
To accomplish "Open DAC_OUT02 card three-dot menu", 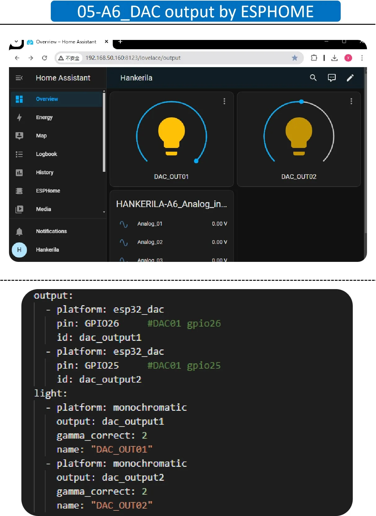I will tap(351, 101).
